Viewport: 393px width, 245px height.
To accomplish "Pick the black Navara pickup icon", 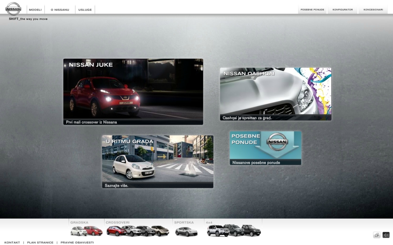I will (x=252, y=230).
